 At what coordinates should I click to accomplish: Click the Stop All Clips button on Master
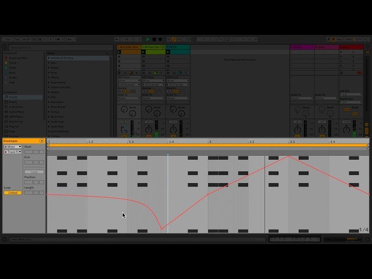pyautogui.click(x=342, y=73)
